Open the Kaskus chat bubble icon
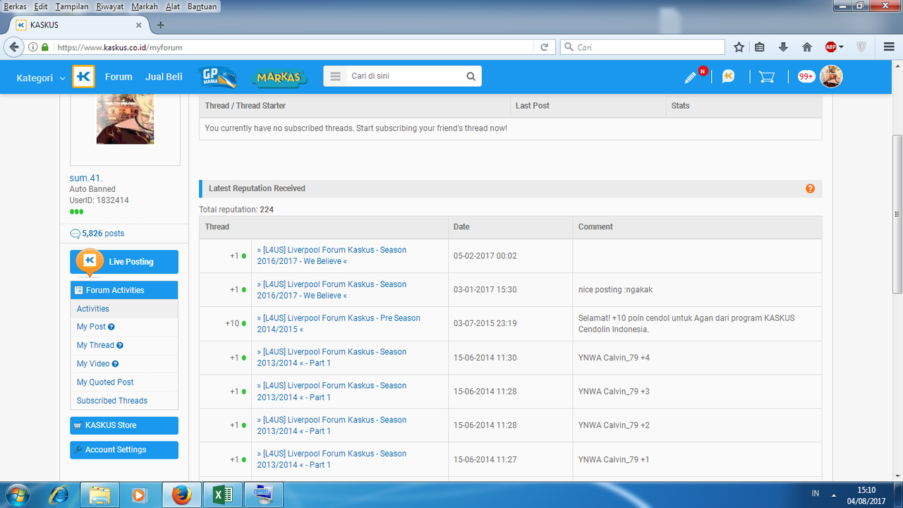903x508 pixels. coord(729,77)
